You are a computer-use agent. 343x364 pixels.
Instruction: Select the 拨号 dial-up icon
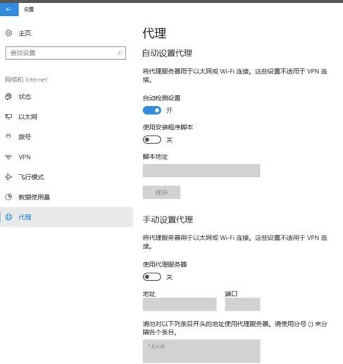(x=8, y=136)
